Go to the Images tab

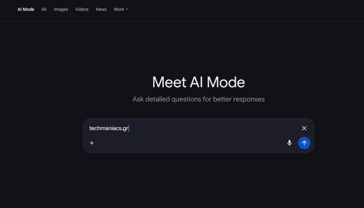coord(61,9)
